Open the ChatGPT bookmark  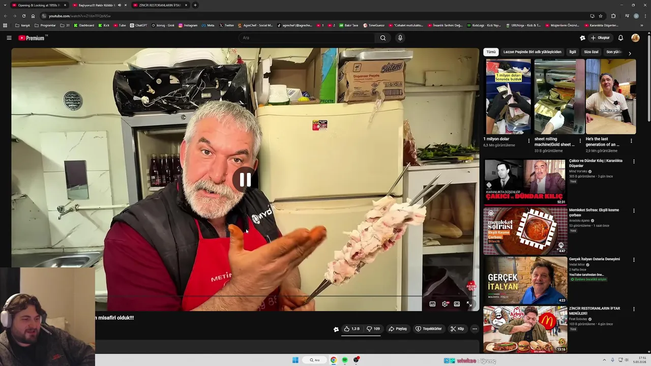tap(138, 25)
